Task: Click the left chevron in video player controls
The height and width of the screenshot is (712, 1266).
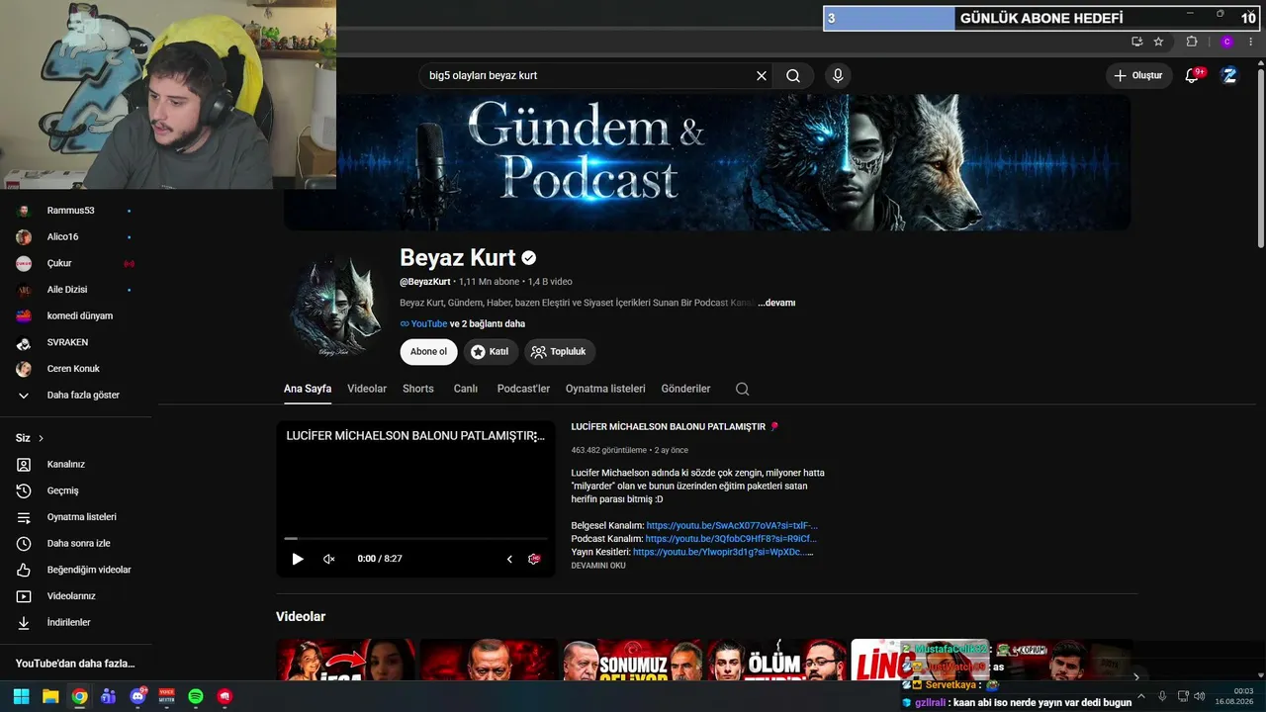Action: click(509, 559)
